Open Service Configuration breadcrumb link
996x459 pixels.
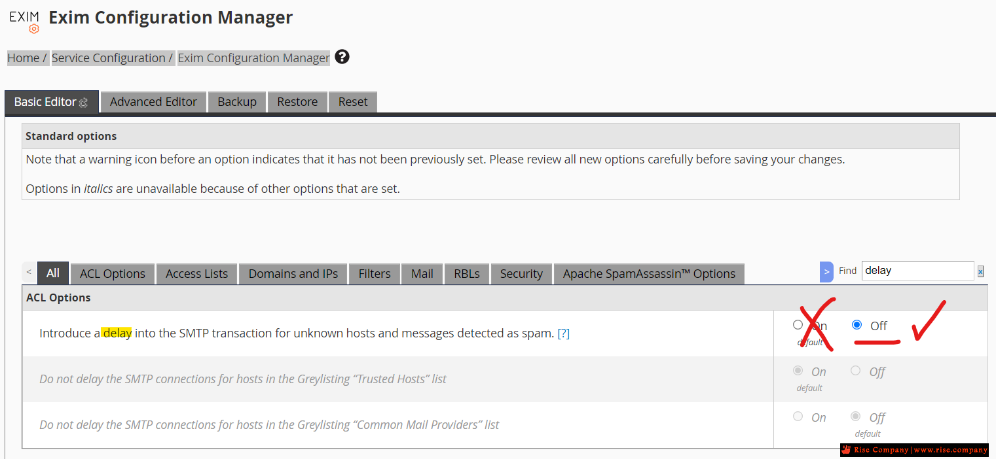[x=109, y=58]
